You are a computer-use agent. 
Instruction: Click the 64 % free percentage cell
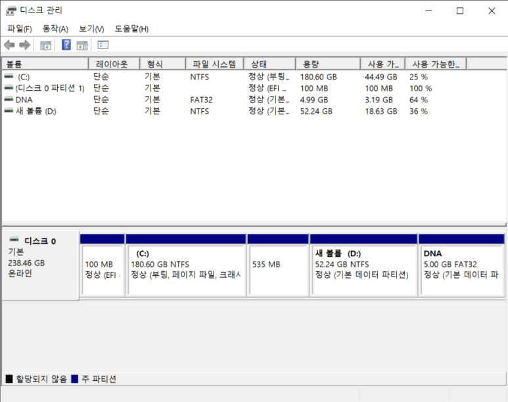(418, 100)
